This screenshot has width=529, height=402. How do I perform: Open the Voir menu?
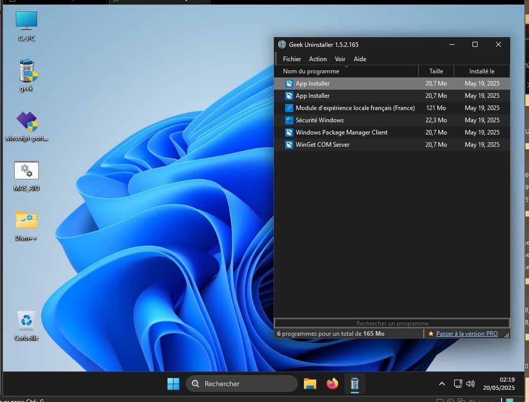click(340, 59)
